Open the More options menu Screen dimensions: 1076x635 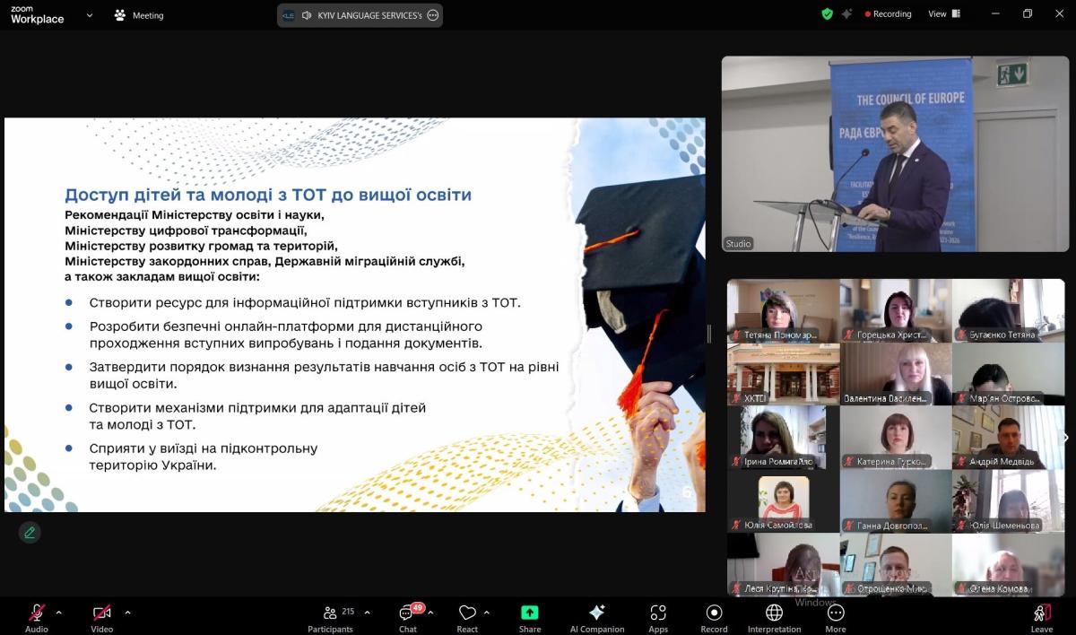(x=836, y=616)
